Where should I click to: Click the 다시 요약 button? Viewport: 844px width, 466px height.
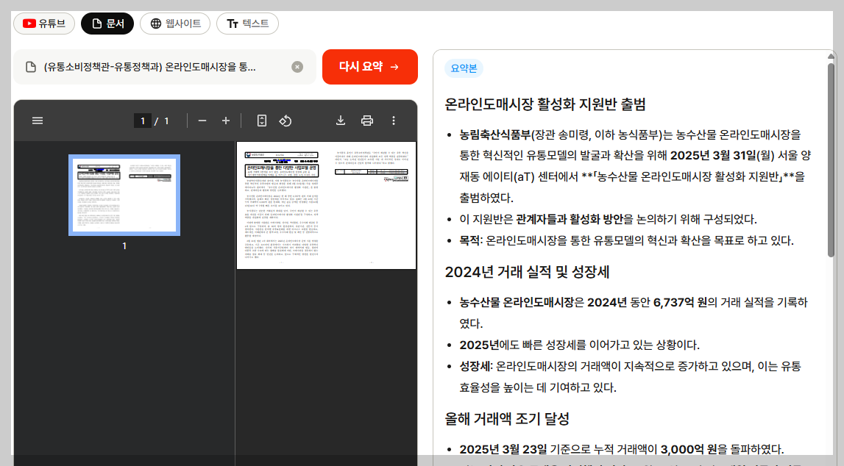[369, 66]
